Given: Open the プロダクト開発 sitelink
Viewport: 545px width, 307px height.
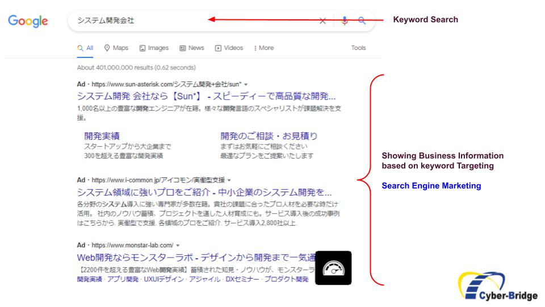Looking at the screenshot, I should coord(286,279).
